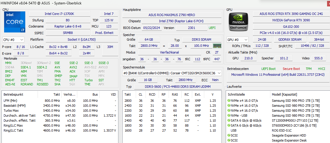330x143 pixels.
Task: Click the GDDR6X SDRAM field
Action: [x=290, y=39]
